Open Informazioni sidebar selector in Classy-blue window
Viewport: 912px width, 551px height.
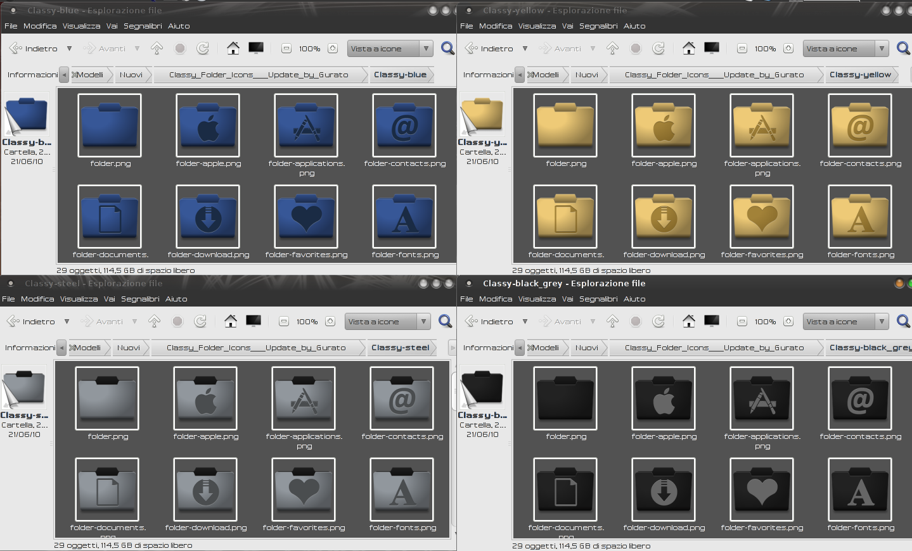point(32,75)
